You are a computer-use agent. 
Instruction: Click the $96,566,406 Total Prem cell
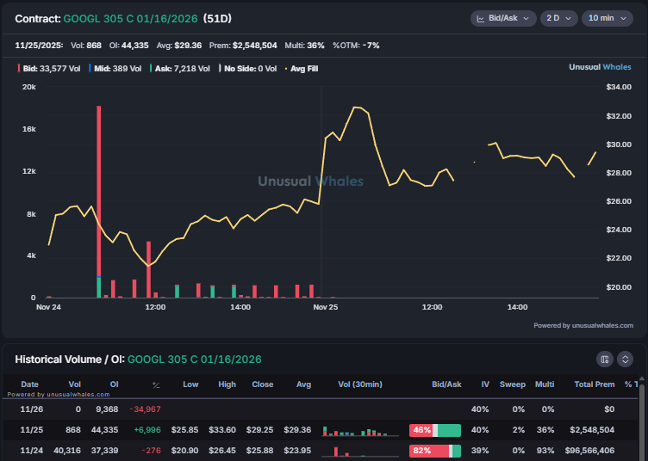pyautogui.click(x=589, y=451)
